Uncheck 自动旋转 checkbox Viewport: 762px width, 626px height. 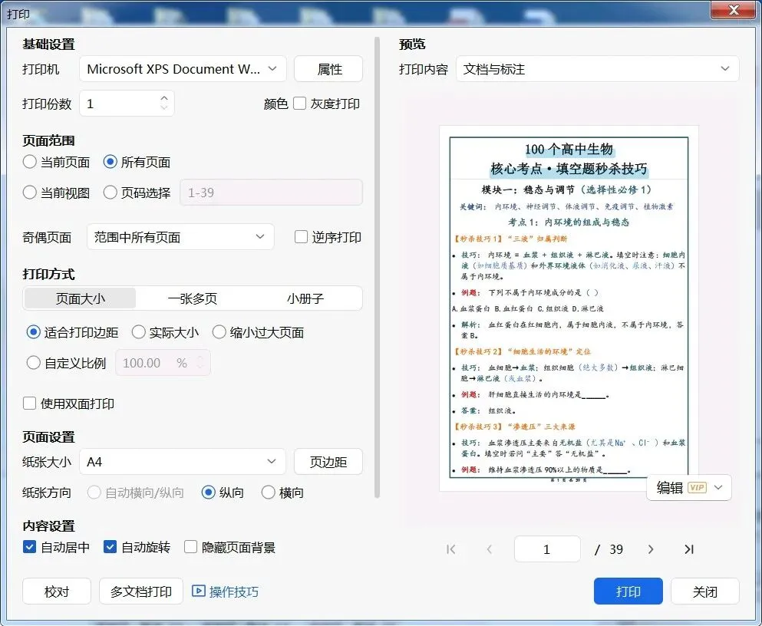(110, 547)
